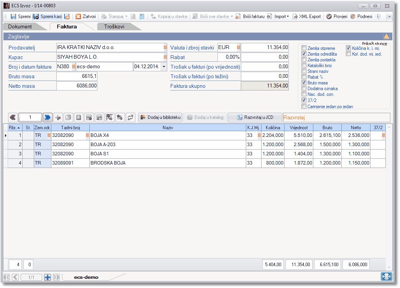The height and width of the screenshot is (288, 400).
Task: Enable the Zemlja porijekla checkbox
Action: [x=304, y=59]
